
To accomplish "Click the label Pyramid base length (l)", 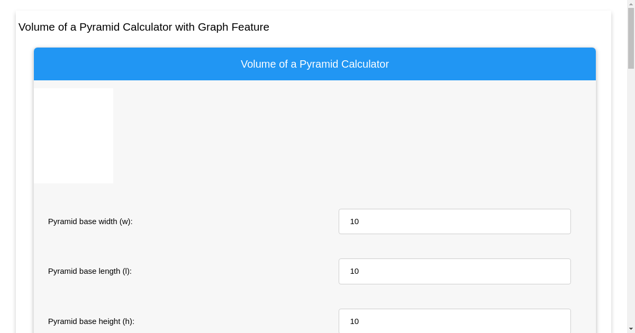I will [89, 271].
